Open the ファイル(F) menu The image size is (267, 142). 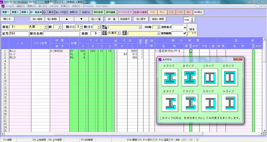(x=10, y=6)
